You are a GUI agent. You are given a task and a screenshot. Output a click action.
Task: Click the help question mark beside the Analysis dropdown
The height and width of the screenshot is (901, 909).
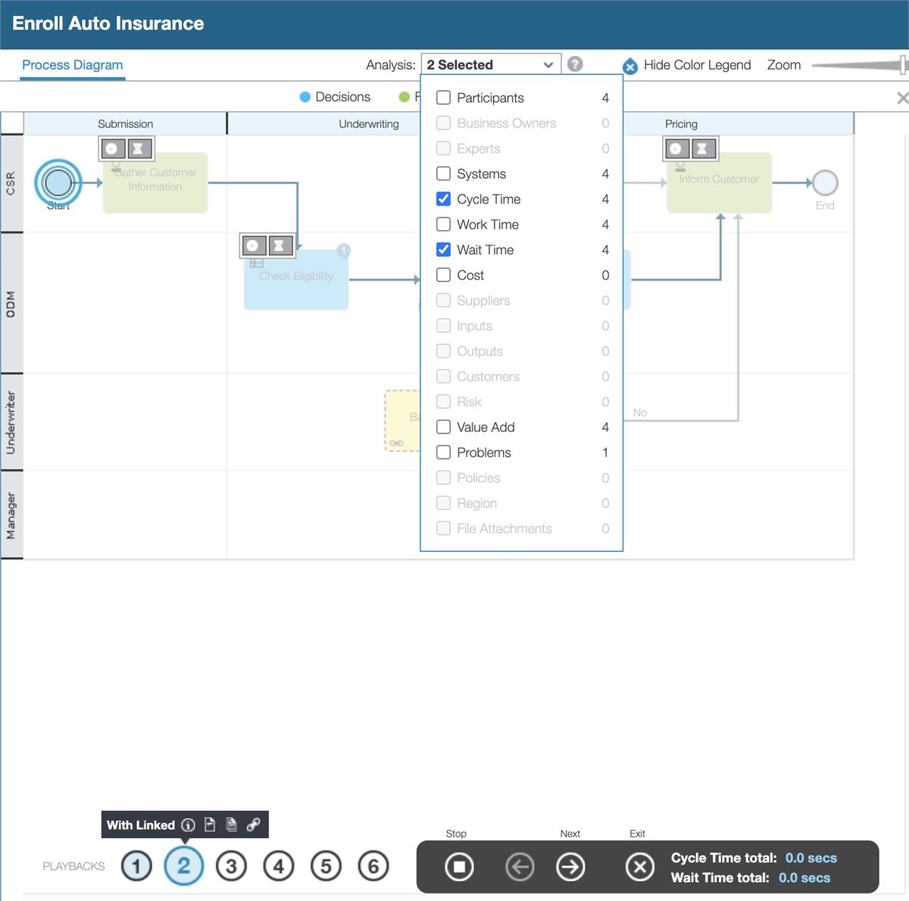coord(575,64)
